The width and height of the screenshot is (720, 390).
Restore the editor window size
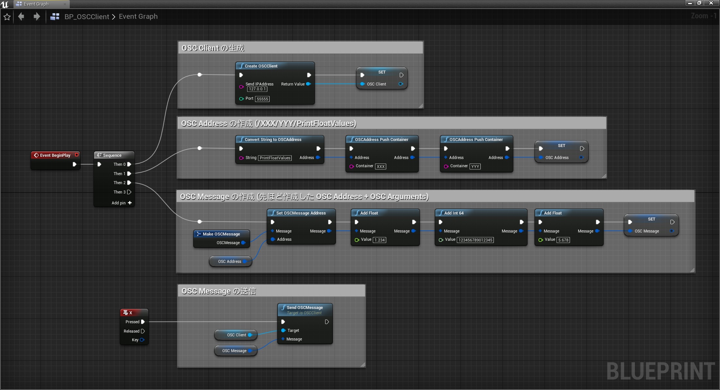699,3
